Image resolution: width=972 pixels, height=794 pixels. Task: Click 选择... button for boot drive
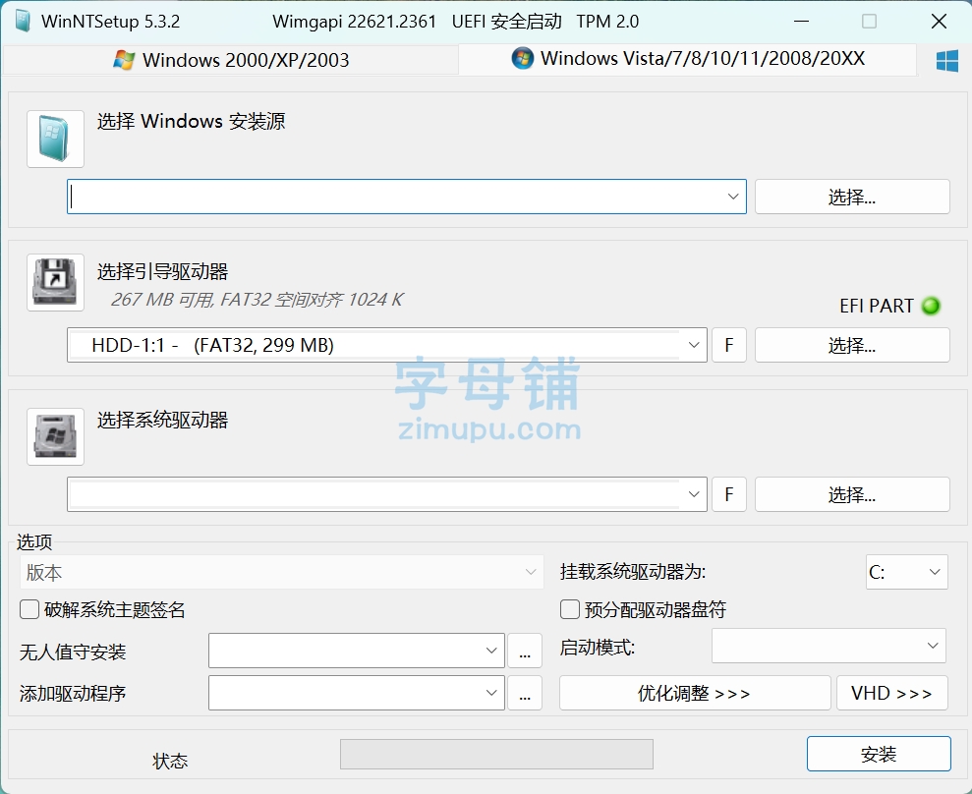[852, 345]
